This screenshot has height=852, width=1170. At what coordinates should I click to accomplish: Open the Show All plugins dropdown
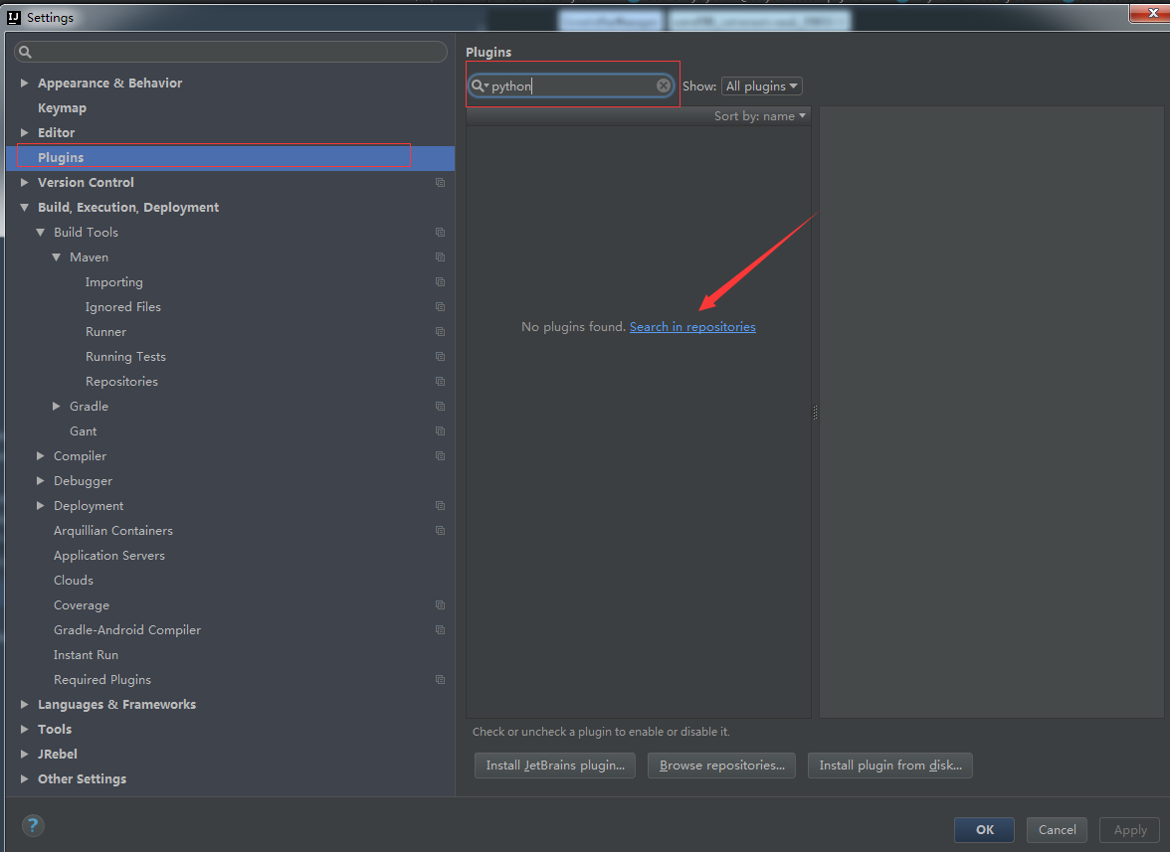762,86
